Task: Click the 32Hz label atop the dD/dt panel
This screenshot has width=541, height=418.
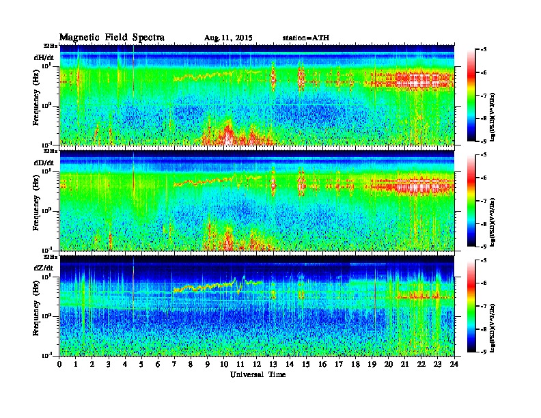Action: click(51, 151)
